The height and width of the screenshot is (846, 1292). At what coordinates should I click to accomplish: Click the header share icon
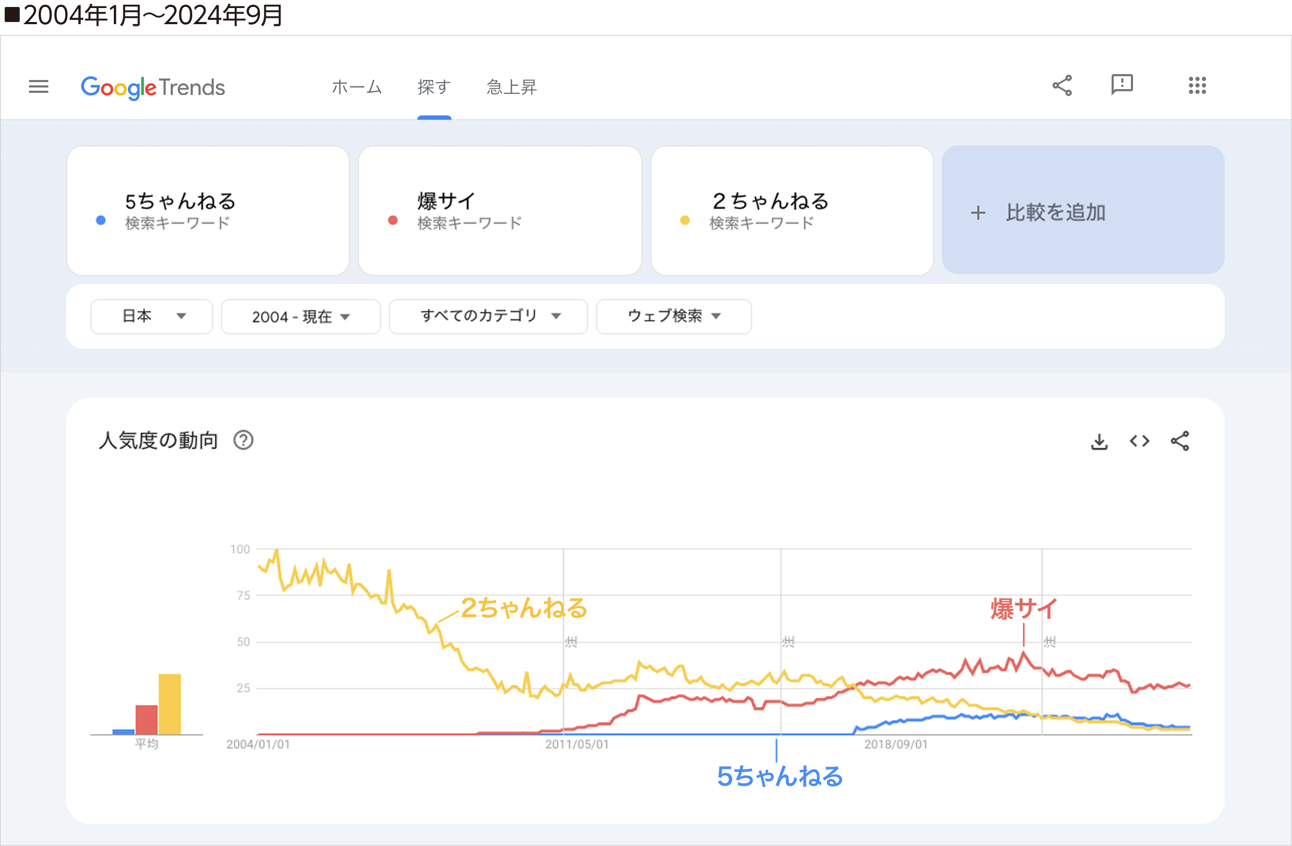pos(1062,86)
